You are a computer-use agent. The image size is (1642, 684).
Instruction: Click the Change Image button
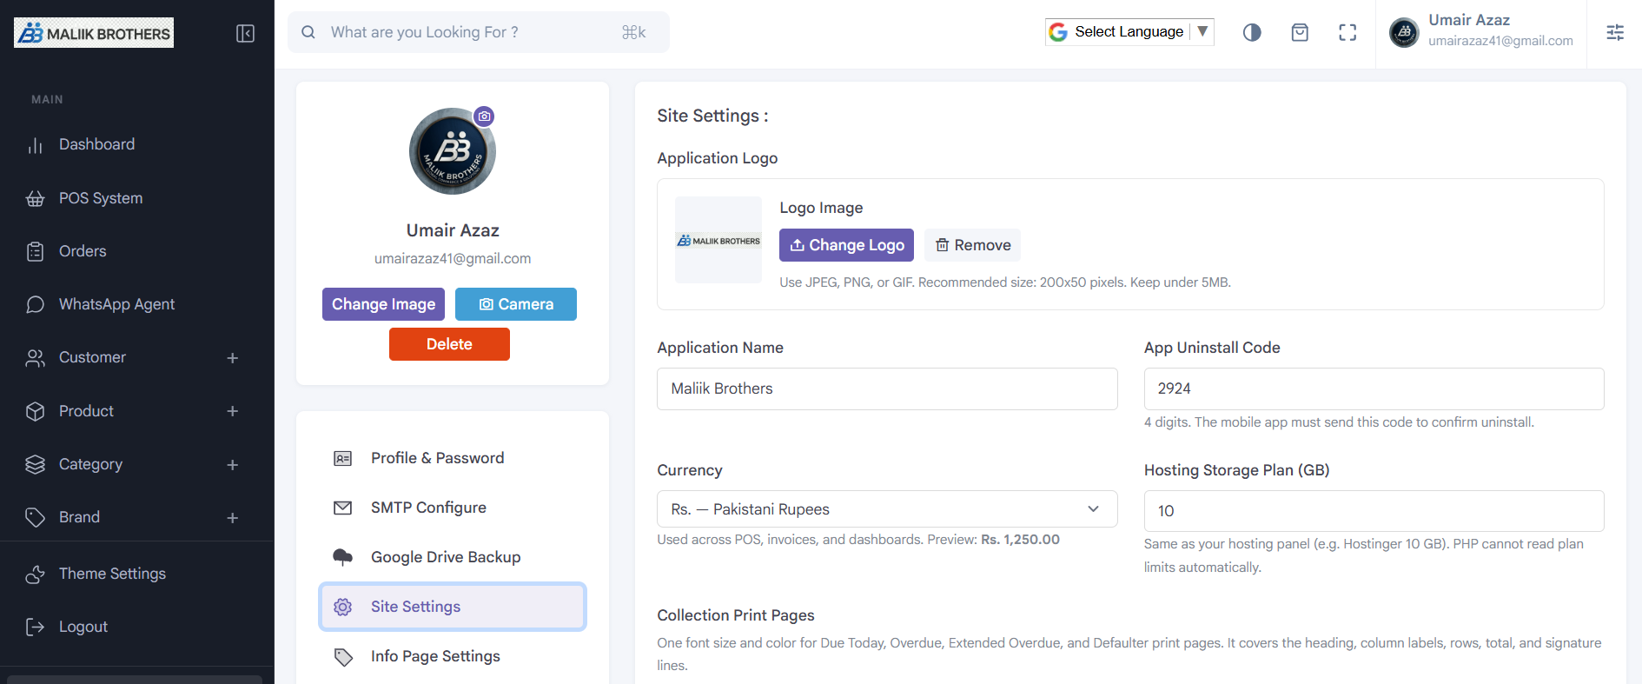[383, 304]
